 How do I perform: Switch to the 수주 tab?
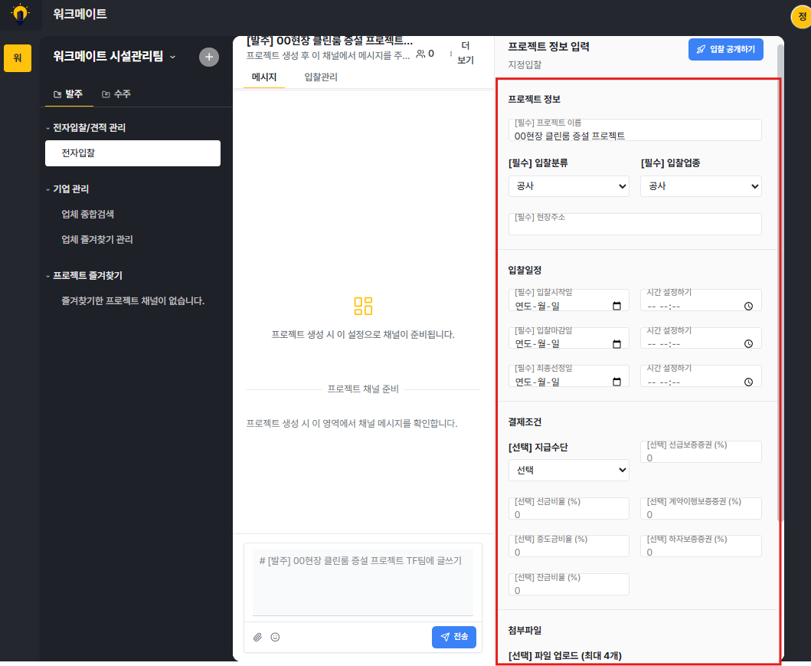(x=116, y=94)
